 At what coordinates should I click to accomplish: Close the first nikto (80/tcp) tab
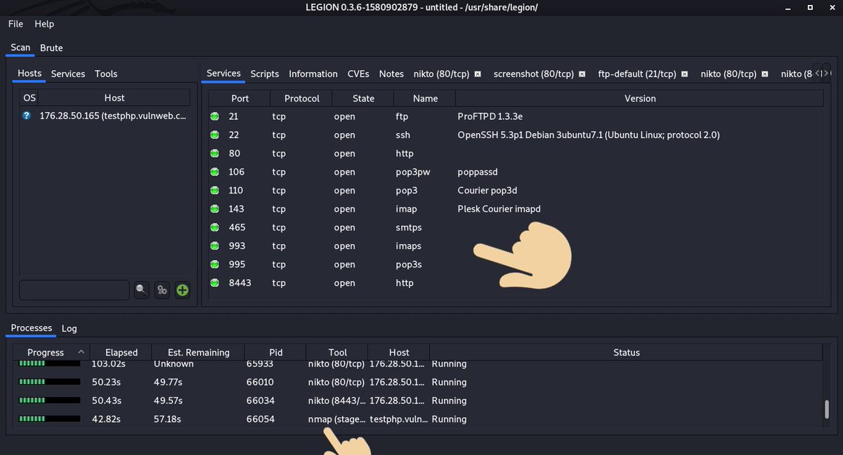tap(478, 74)
